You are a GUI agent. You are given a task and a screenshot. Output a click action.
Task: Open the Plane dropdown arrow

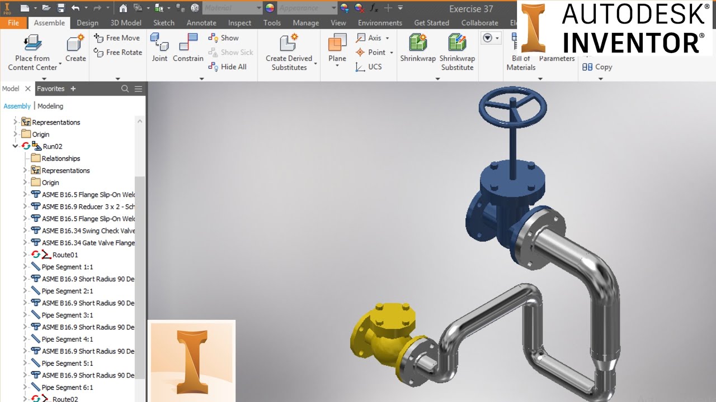[337, 66]
